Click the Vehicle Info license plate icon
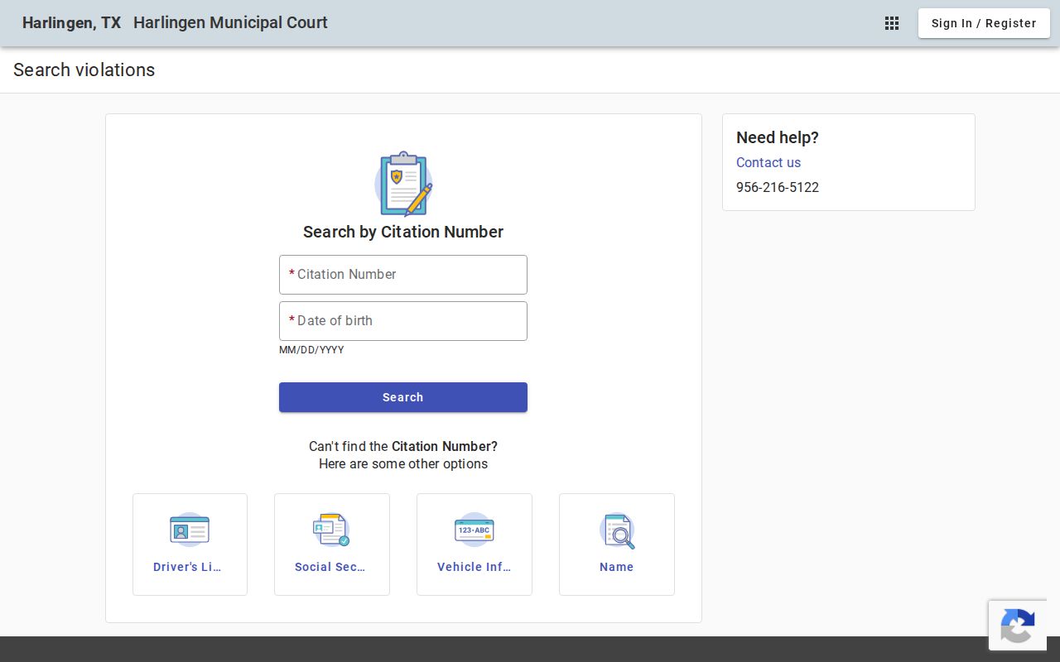Screen dimensions: 1060x662 tap(474, 530)
